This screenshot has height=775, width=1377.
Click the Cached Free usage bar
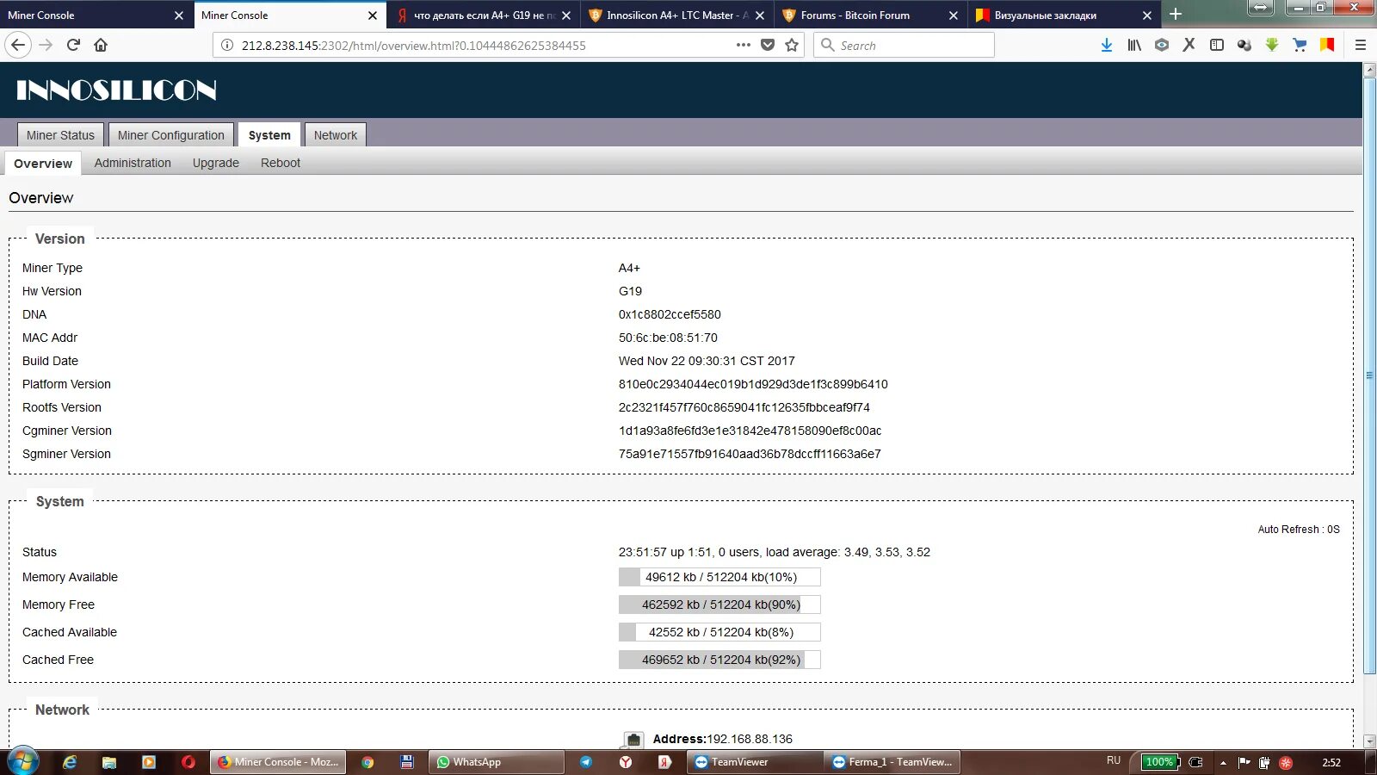coord(719,660)
